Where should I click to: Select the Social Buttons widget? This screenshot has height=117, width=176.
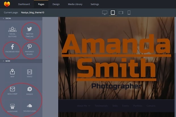[12, 32]
